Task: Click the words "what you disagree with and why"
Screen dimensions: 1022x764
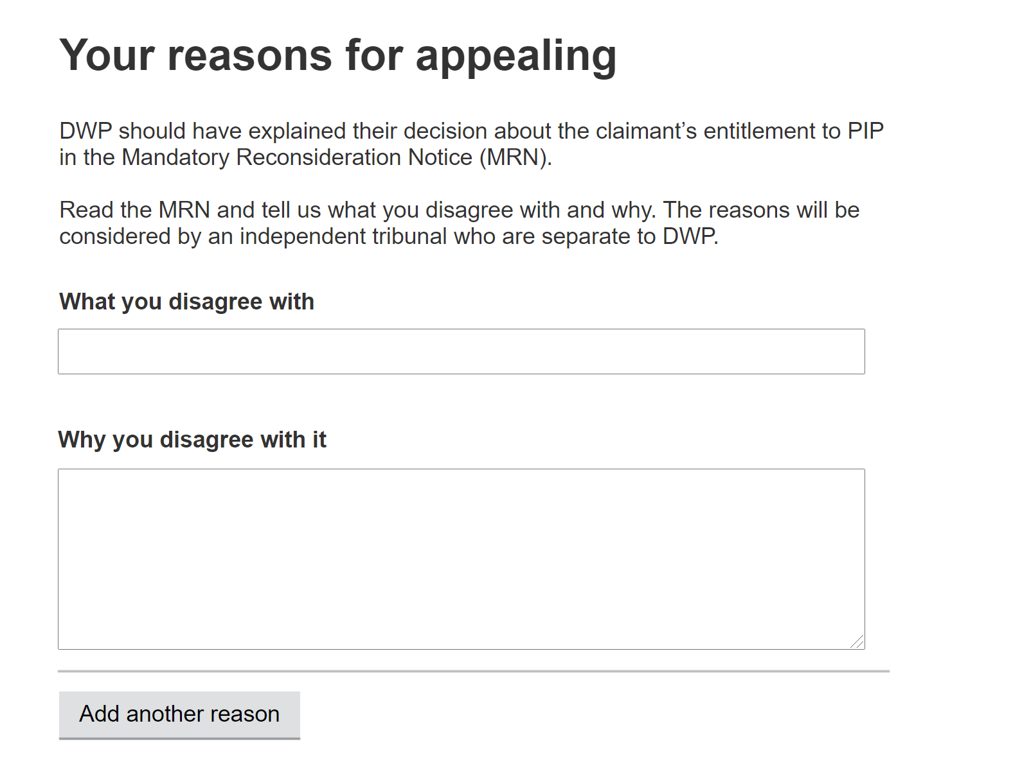Action: point(492,210)
